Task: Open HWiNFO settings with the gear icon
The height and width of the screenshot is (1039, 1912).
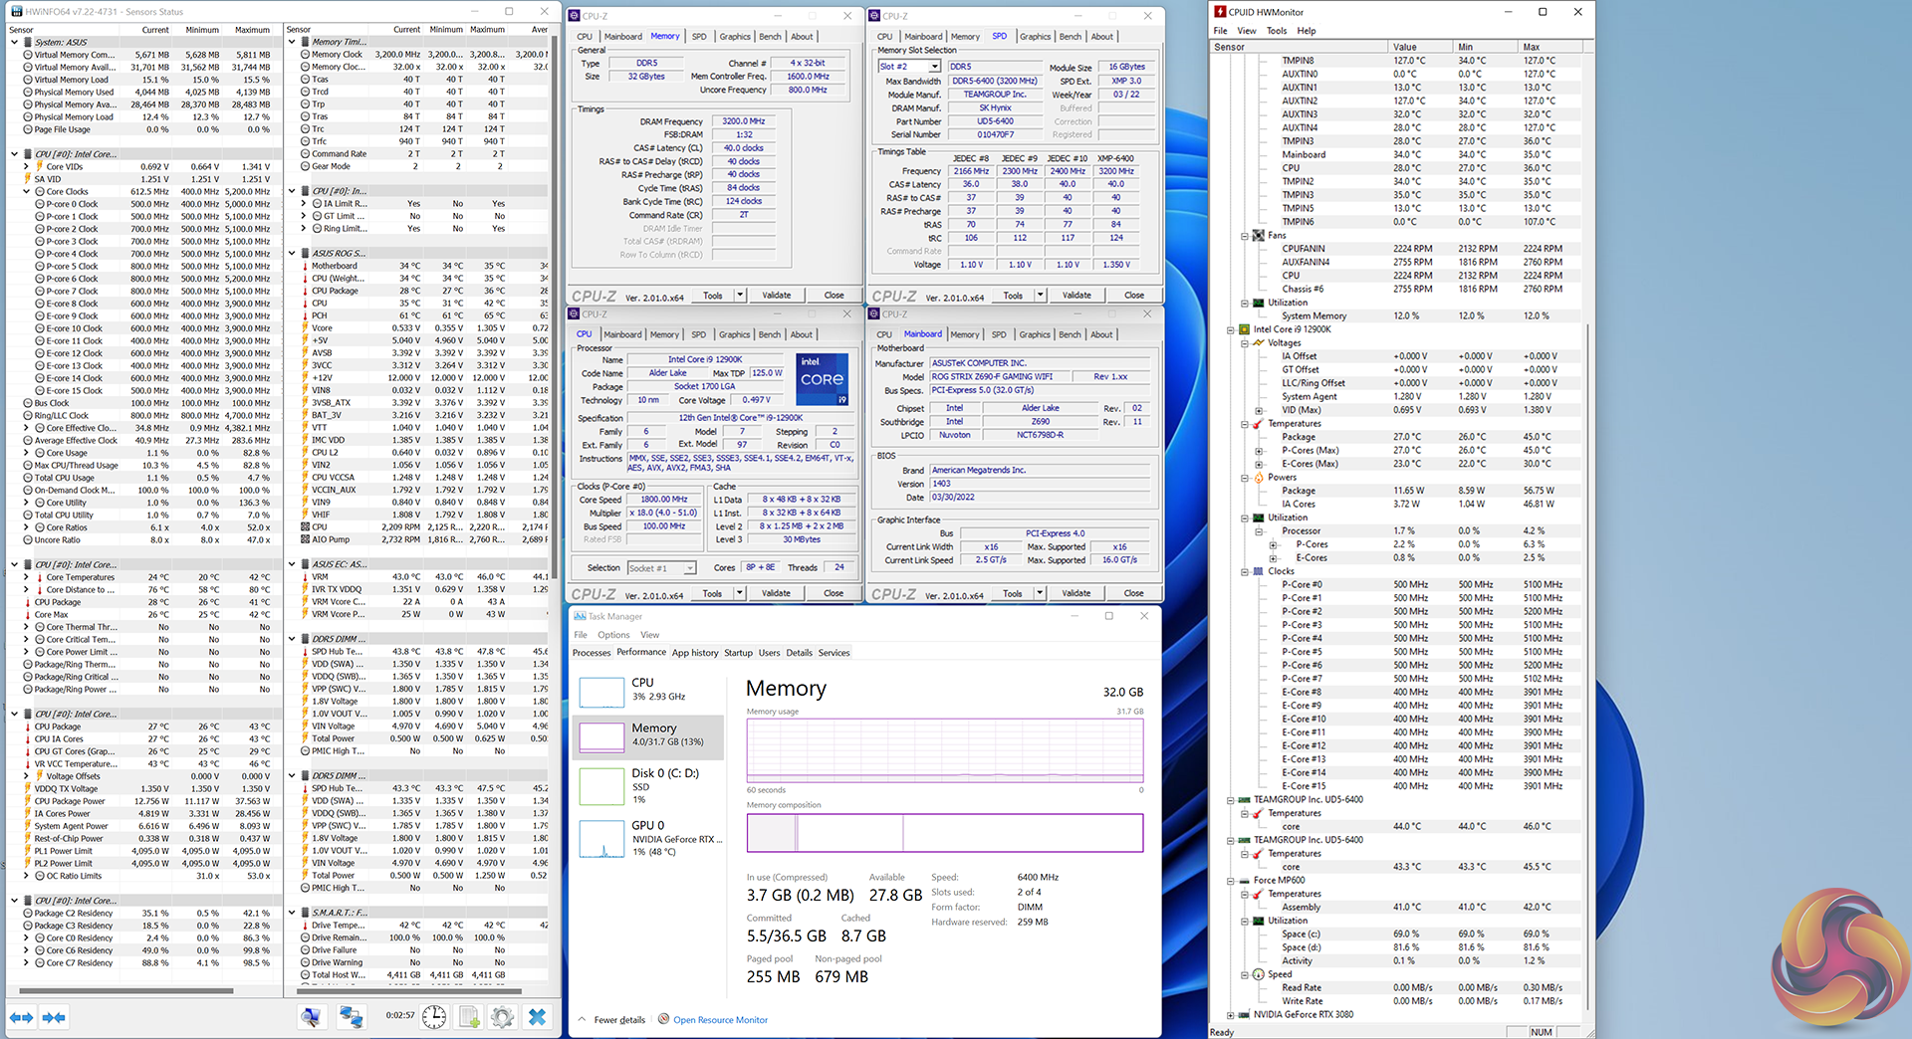Action: (503, 1016)
